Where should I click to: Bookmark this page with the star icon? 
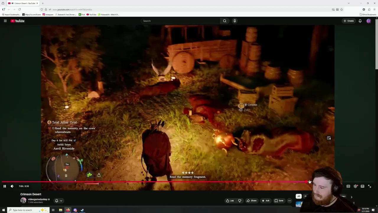tap(342, 9)
